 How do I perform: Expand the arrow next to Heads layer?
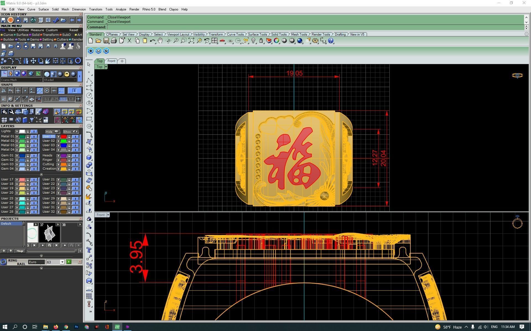(58, 156)
